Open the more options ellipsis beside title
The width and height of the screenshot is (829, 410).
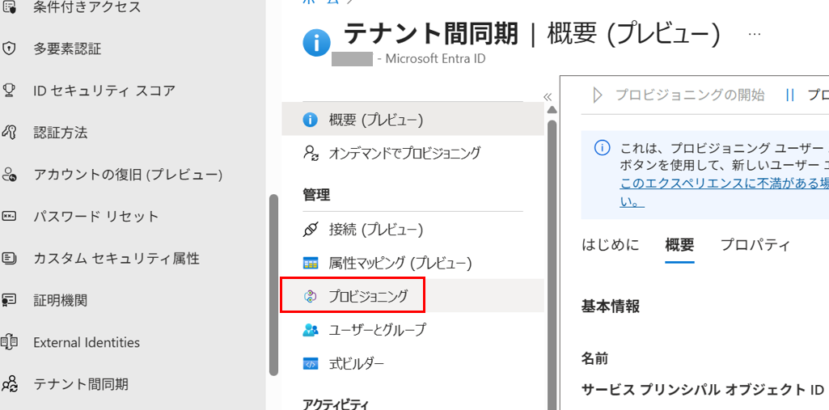point(755,34)
